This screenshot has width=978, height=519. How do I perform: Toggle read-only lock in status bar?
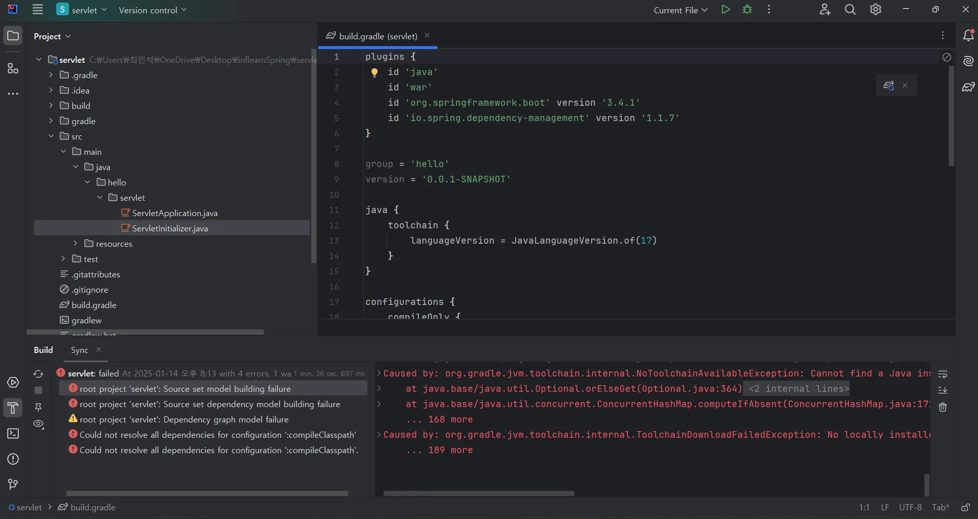coord(965,507)
